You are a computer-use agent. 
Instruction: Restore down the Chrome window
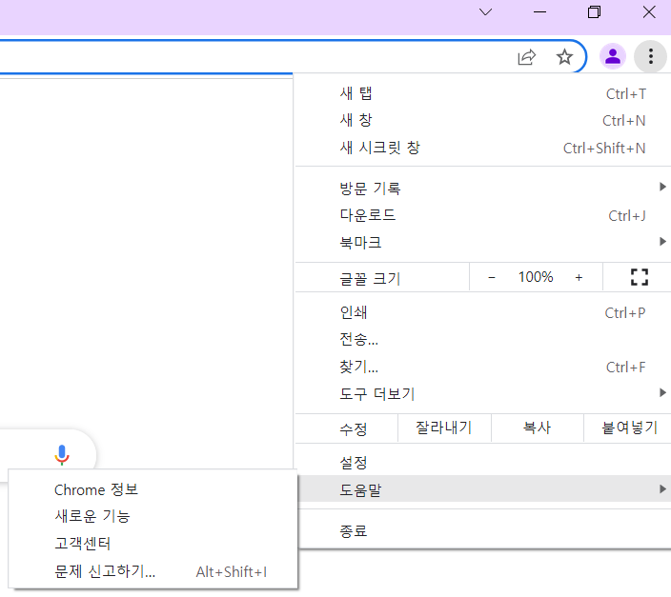pyautogui.click(x=594, y=12)
